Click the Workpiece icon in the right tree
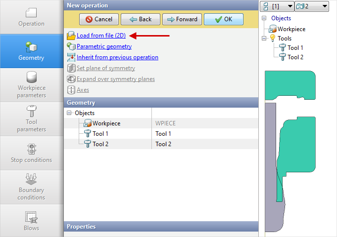 click(x=272, y=29)
